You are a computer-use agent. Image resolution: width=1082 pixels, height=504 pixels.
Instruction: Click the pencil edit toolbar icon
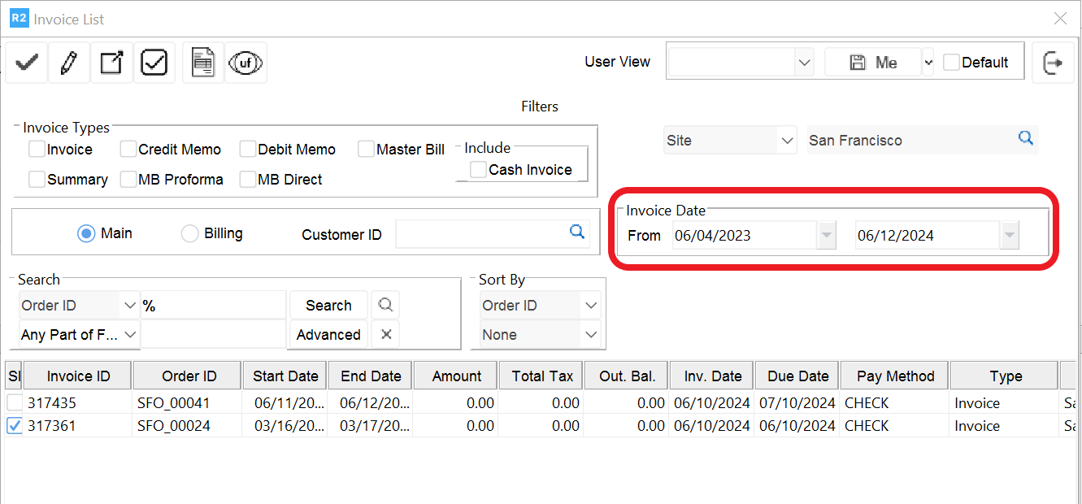click(69, 63)
